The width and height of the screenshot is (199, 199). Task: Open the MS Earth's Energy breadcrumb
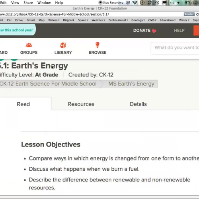pos(131,84)
